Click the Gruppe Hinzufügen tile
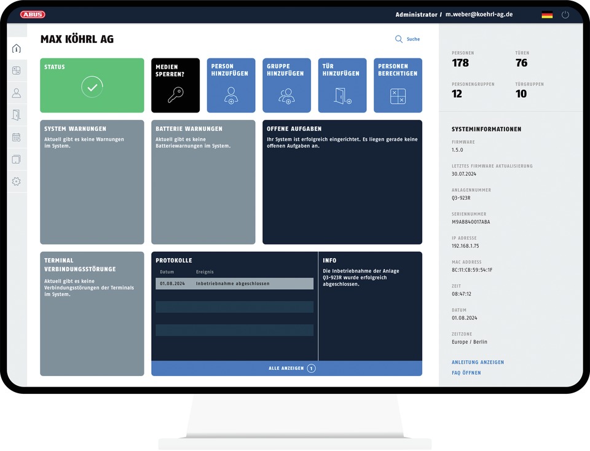590x451 pixels. (x=286, y=85)
